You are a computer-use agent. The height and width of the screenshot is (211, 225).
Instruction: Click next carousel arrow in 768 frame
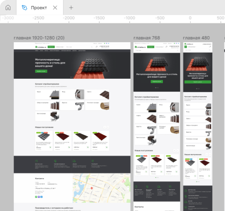point(178,150)
